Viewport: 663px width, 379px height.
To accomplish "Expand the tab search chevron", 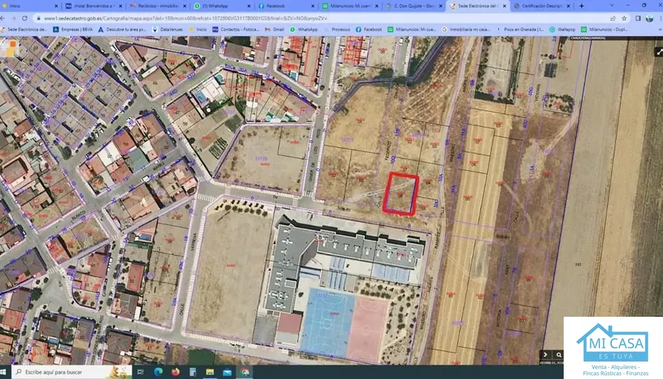I will 611,6.
